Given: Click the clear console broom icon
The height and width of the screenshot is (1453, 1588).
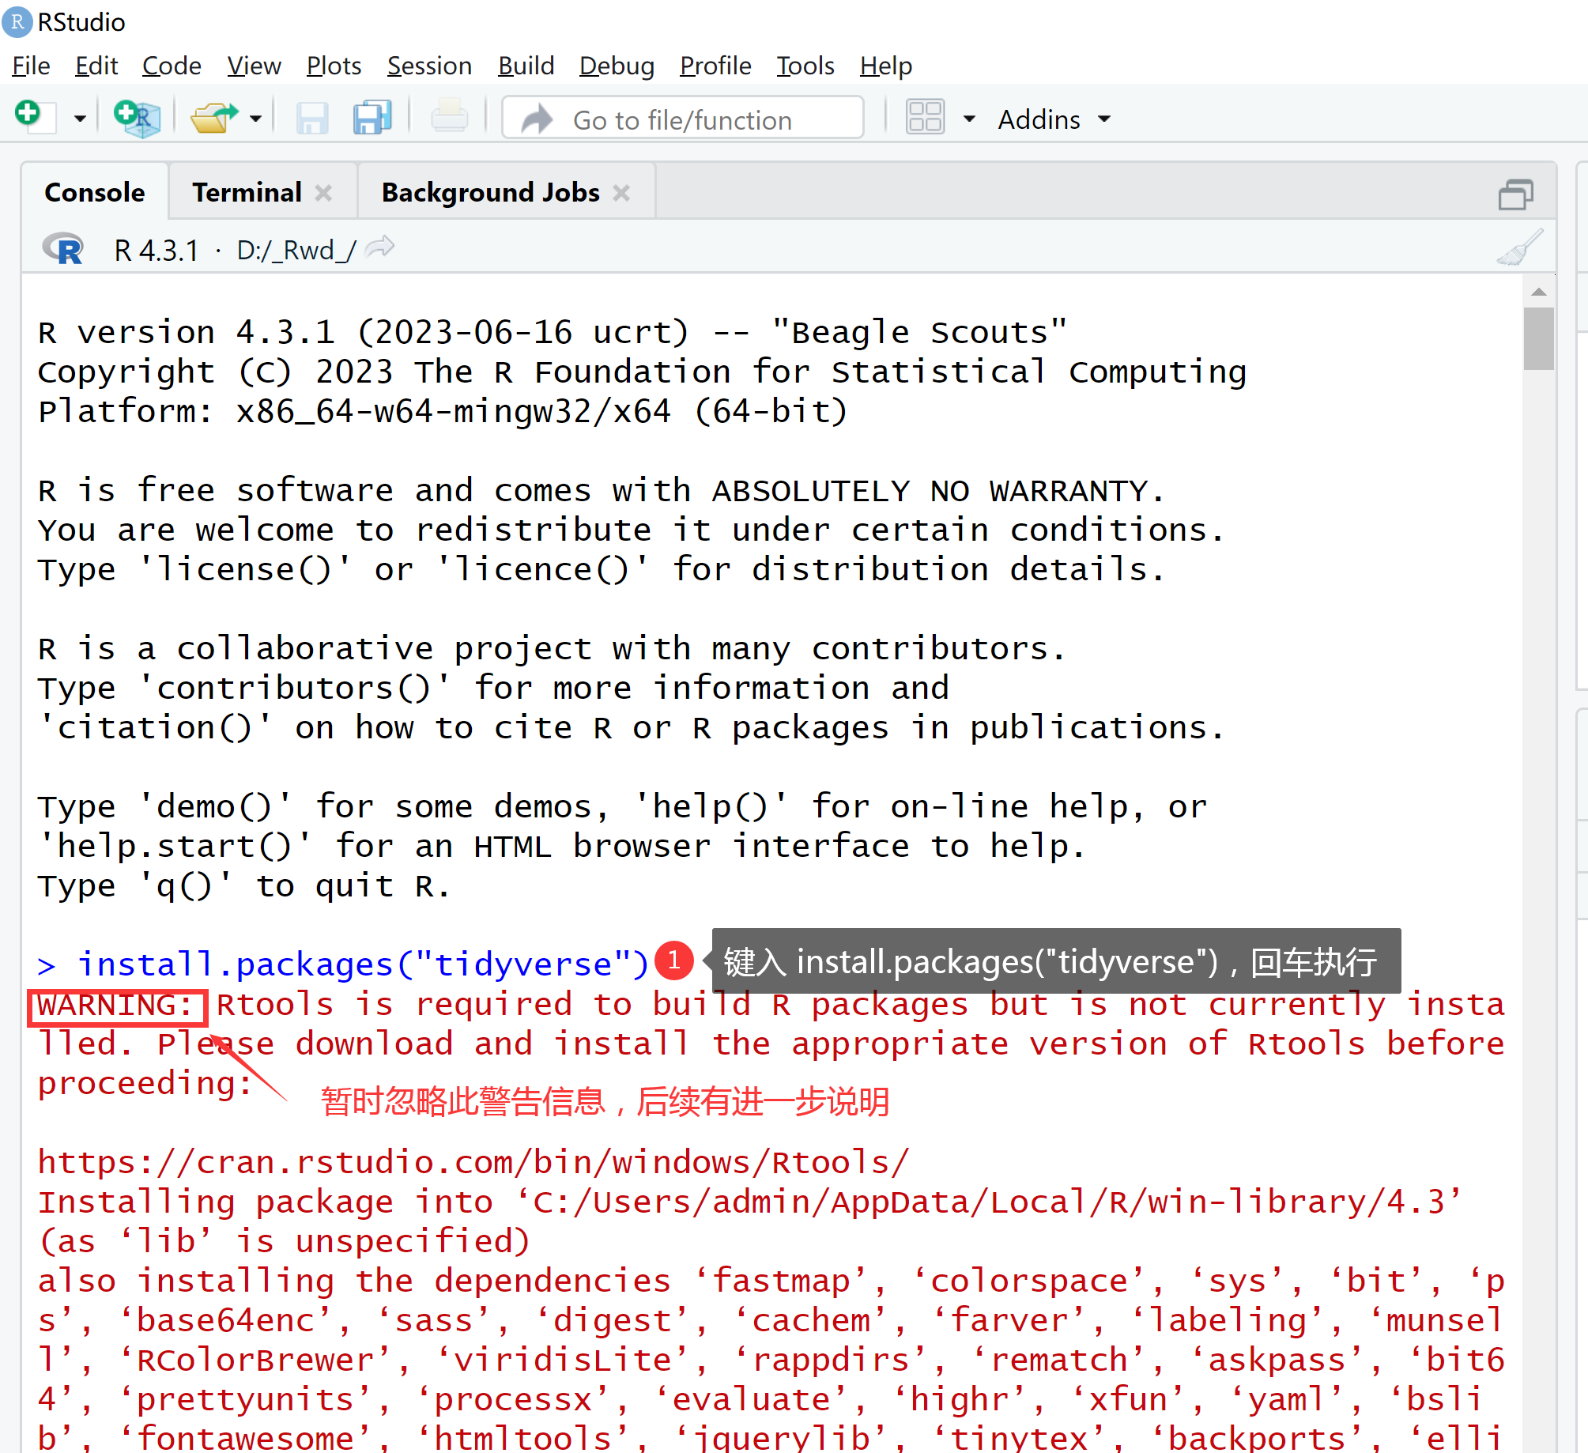Looking at the screenshot, I should point(1519,247).
